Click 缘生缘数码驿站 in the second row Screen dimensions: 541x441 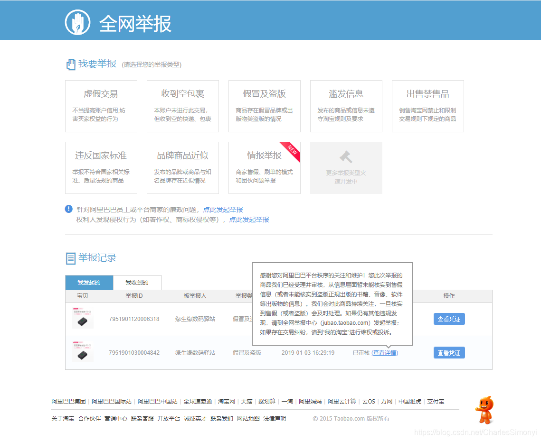pyautogui.click(x=195, y=353)
